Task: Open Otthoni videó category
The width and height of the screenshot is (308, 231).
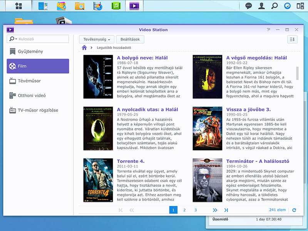Action: point(32,95)
